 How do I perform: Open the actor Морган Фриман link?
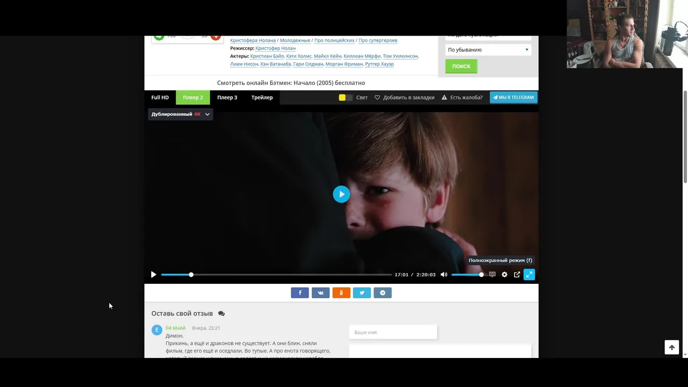(x=344, y=64)
